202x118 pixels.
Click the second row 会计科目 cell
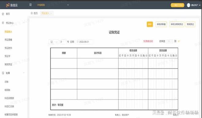click(x=98, y=74)
